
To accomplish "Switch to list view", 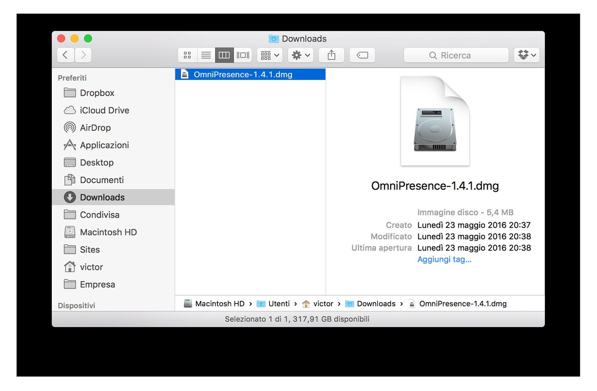I will (206, 55).
